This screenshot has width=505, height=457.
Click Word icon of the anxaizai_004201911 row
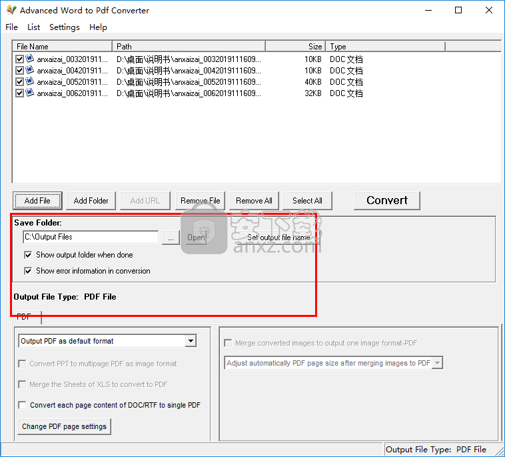click(29, 70)
